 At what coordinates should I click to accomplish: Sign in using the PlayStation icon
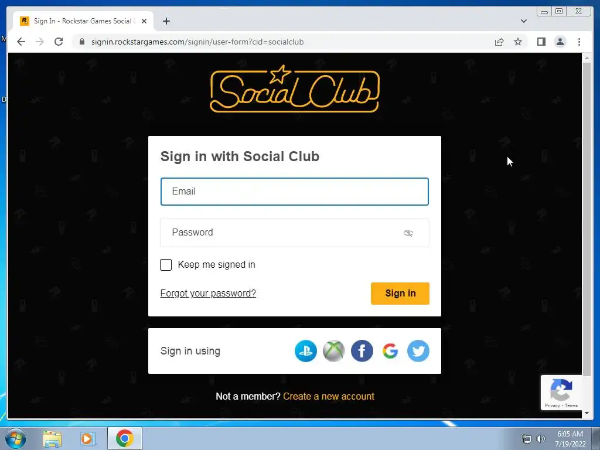[306, 351]
